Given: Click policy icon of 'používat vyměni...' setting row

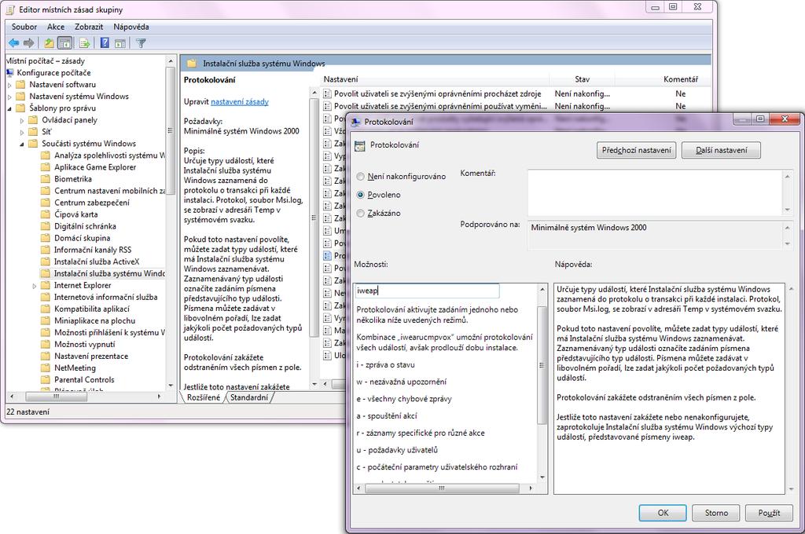Looking at the screenshot, I should (328, 106).
